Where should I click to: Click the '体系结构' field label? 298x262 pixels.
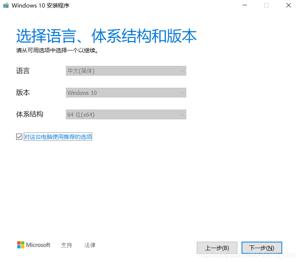(x=30, y=114)
